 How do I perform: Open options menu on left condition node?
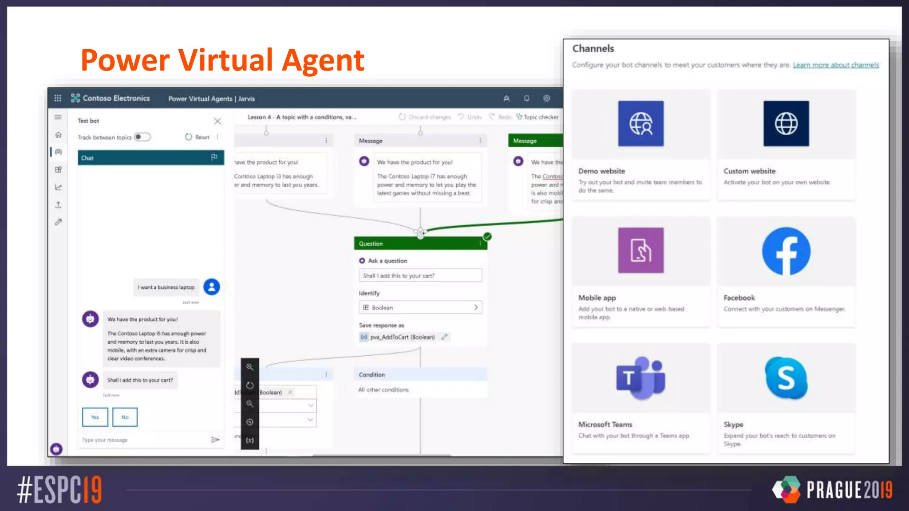tap(326, 374)
